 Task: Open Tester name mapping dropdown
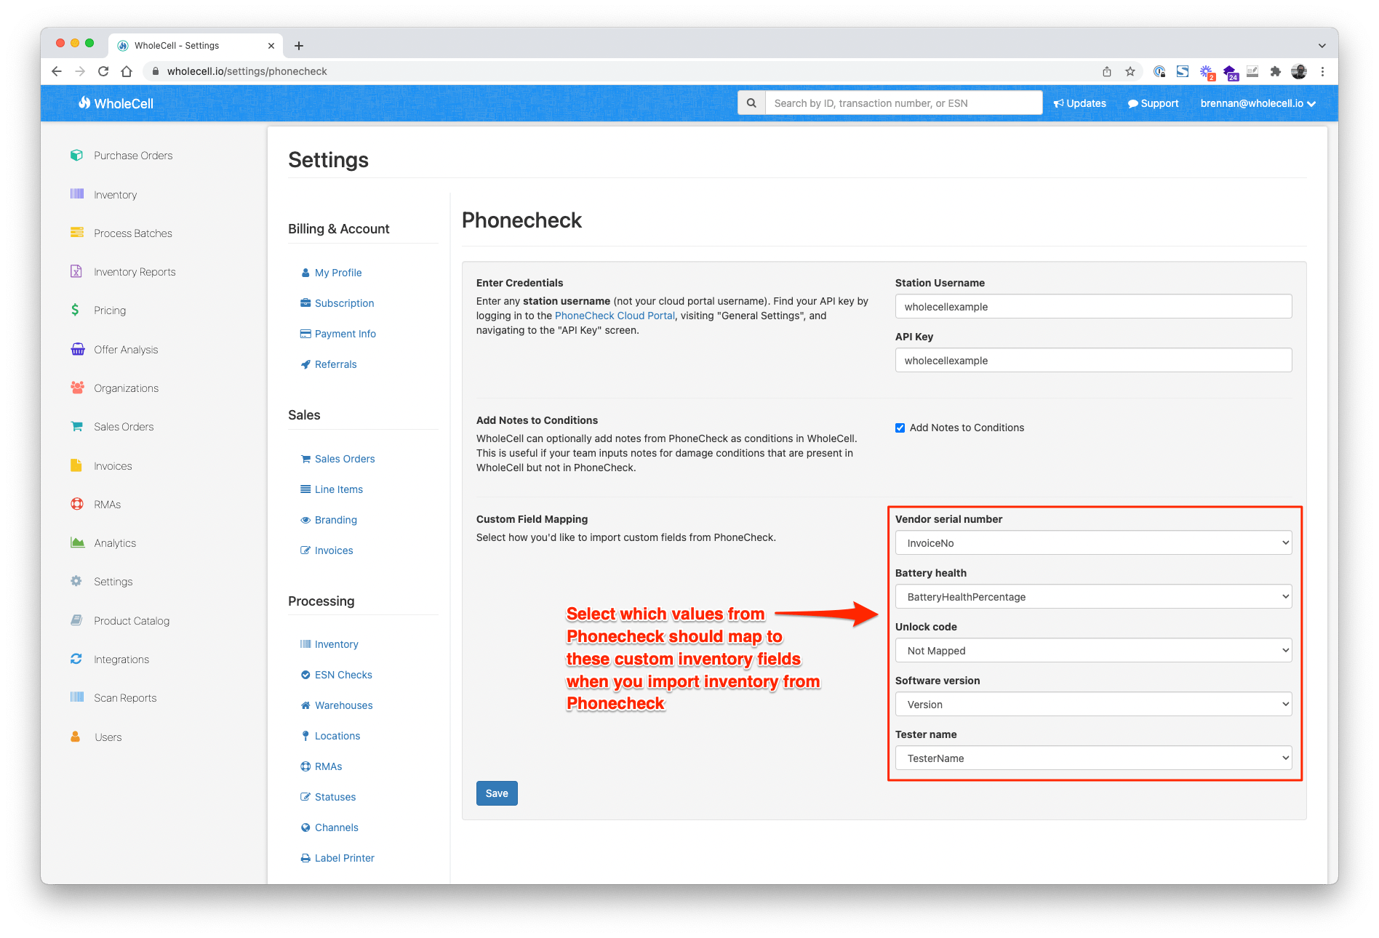tap(1093, 758)
